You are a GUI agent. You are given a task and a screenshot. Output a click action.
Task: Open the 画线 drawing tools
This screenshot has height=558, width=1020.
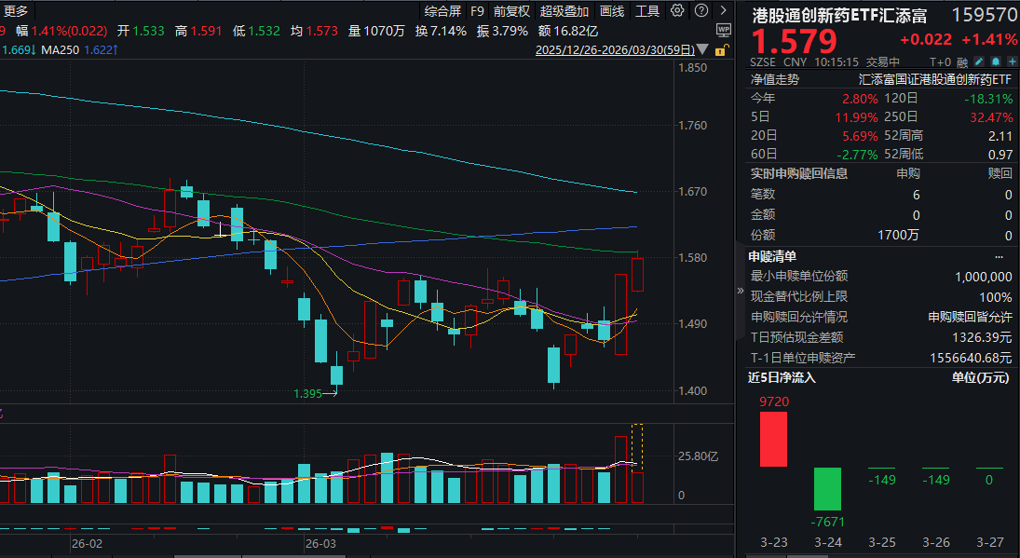pos(614,12)
